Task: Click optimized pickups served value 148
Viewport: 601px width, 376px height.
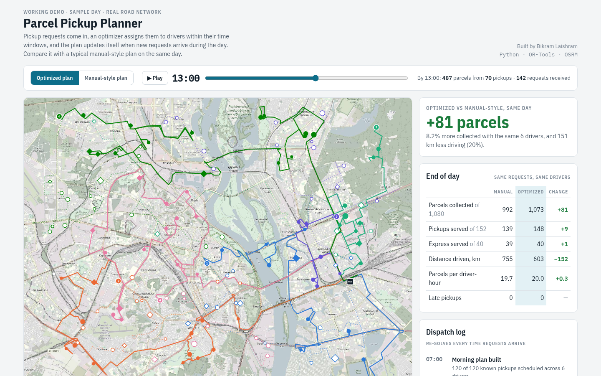Action: point(538,229)
